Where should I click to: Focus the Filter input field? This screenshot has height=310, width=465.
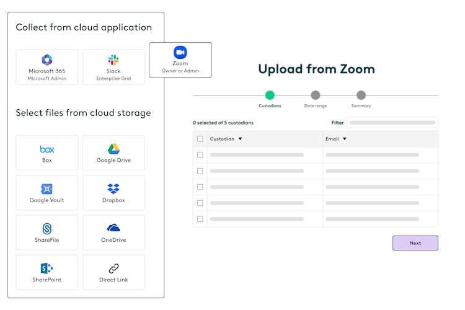(392, 123)
